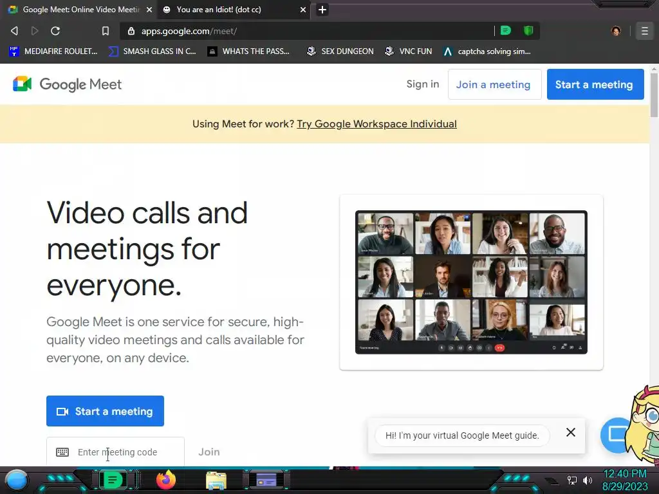Click the padlock site security icon
The height and width of the screenshot is (494, 659).
(131, 31)
